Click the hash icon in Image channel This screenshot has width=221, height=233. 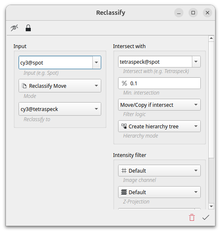click(x=124, y=171)
